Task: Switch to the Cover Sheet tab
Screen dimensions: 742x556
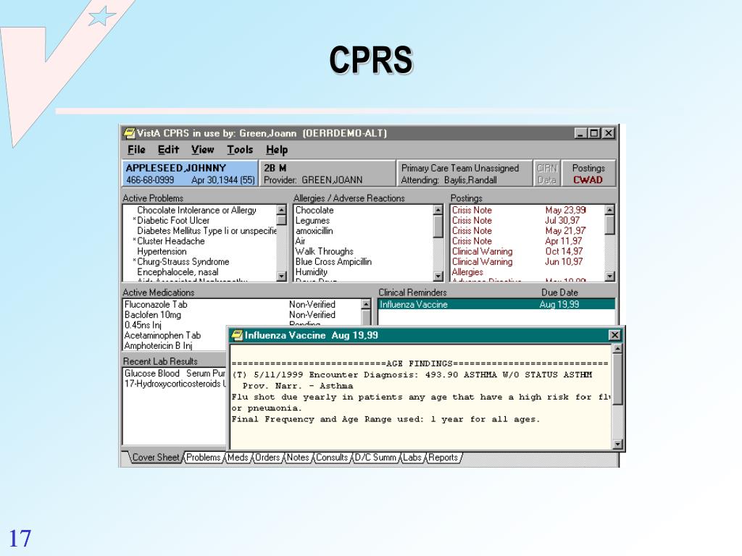Action: (156, 458)
